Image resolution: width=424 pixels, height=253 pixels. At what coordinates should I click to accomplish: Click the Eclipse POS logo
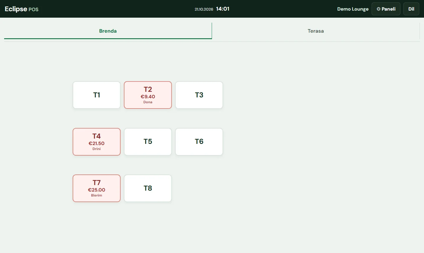pos(21,9)
